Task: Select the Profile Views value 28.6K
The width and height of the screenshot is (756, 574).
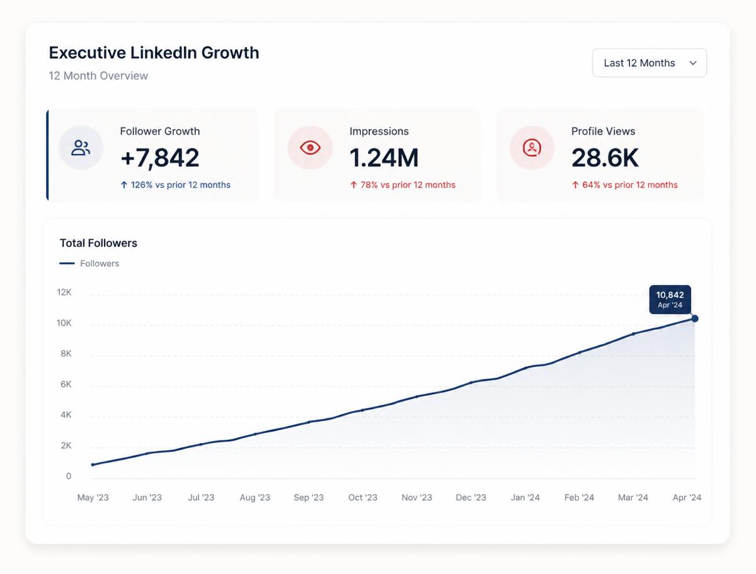Action: [605, 157]
